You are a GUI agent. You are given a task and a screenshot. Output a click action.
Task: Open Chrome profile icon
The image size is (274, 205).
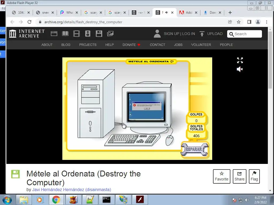258,22
